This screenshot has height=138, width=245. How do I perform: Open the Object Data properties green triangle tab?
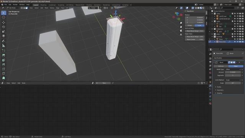210,100
